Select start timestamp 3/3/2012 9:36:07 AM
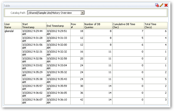This screenshot has height=111, width=174. click(x=34, y=101)
